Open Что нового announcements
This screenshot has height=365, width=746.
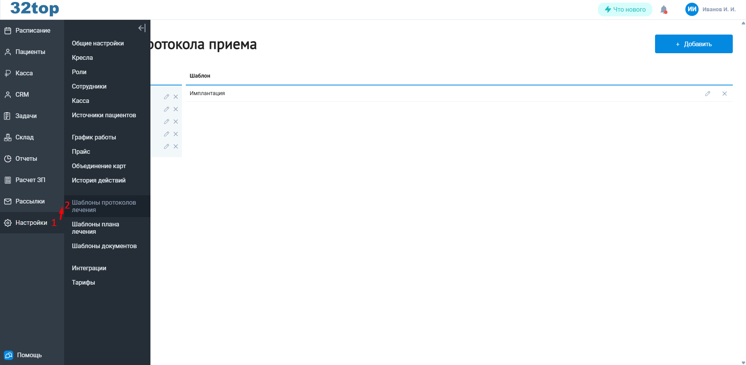point(625,9)
